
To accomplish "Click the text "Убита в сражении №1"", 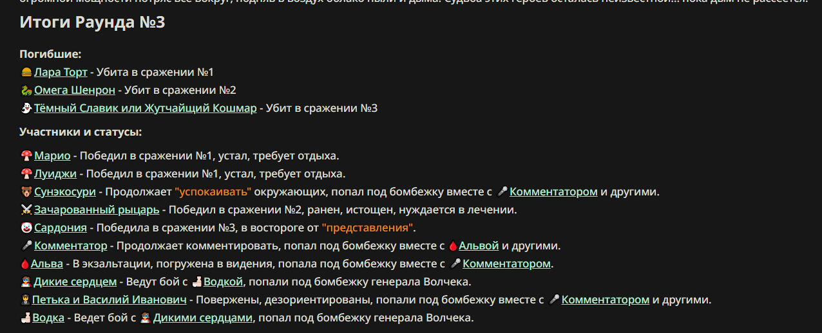I will [x=155, y=72].
